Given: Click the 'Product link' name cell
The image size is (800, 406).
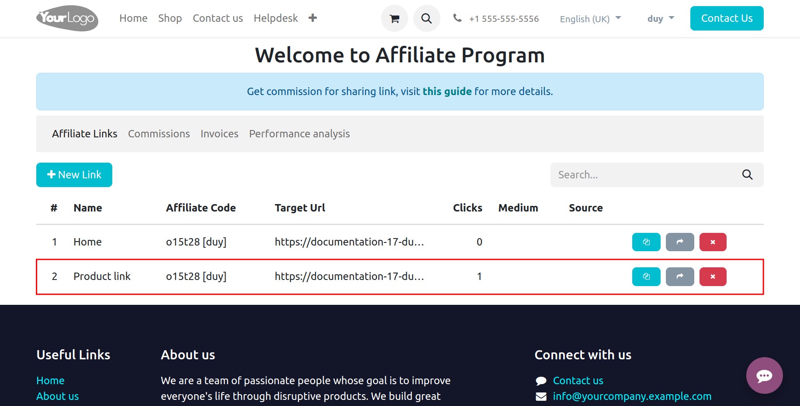Looking at the screenshot, I should click(102, 276).
